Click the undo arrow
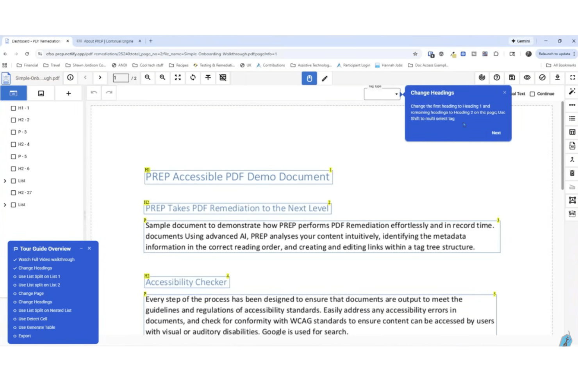This screenshot has height=385, width=578. [x=94, y=92]
